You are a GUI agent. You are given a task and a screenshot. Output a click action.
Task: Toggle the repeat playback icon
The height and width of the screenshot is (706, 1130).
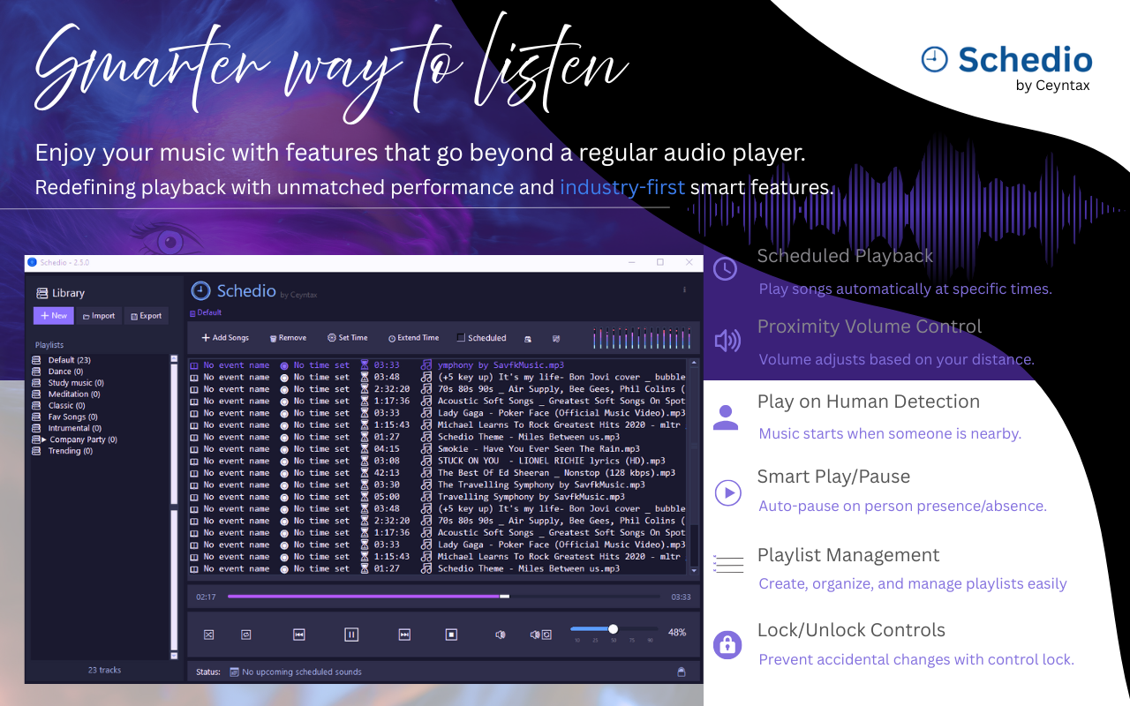246,635
